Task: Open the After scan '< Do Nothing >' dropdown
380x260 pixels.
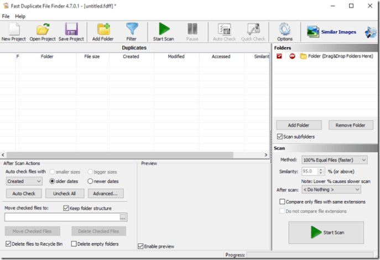Action: pyautogui.click(x=331, y=190)
